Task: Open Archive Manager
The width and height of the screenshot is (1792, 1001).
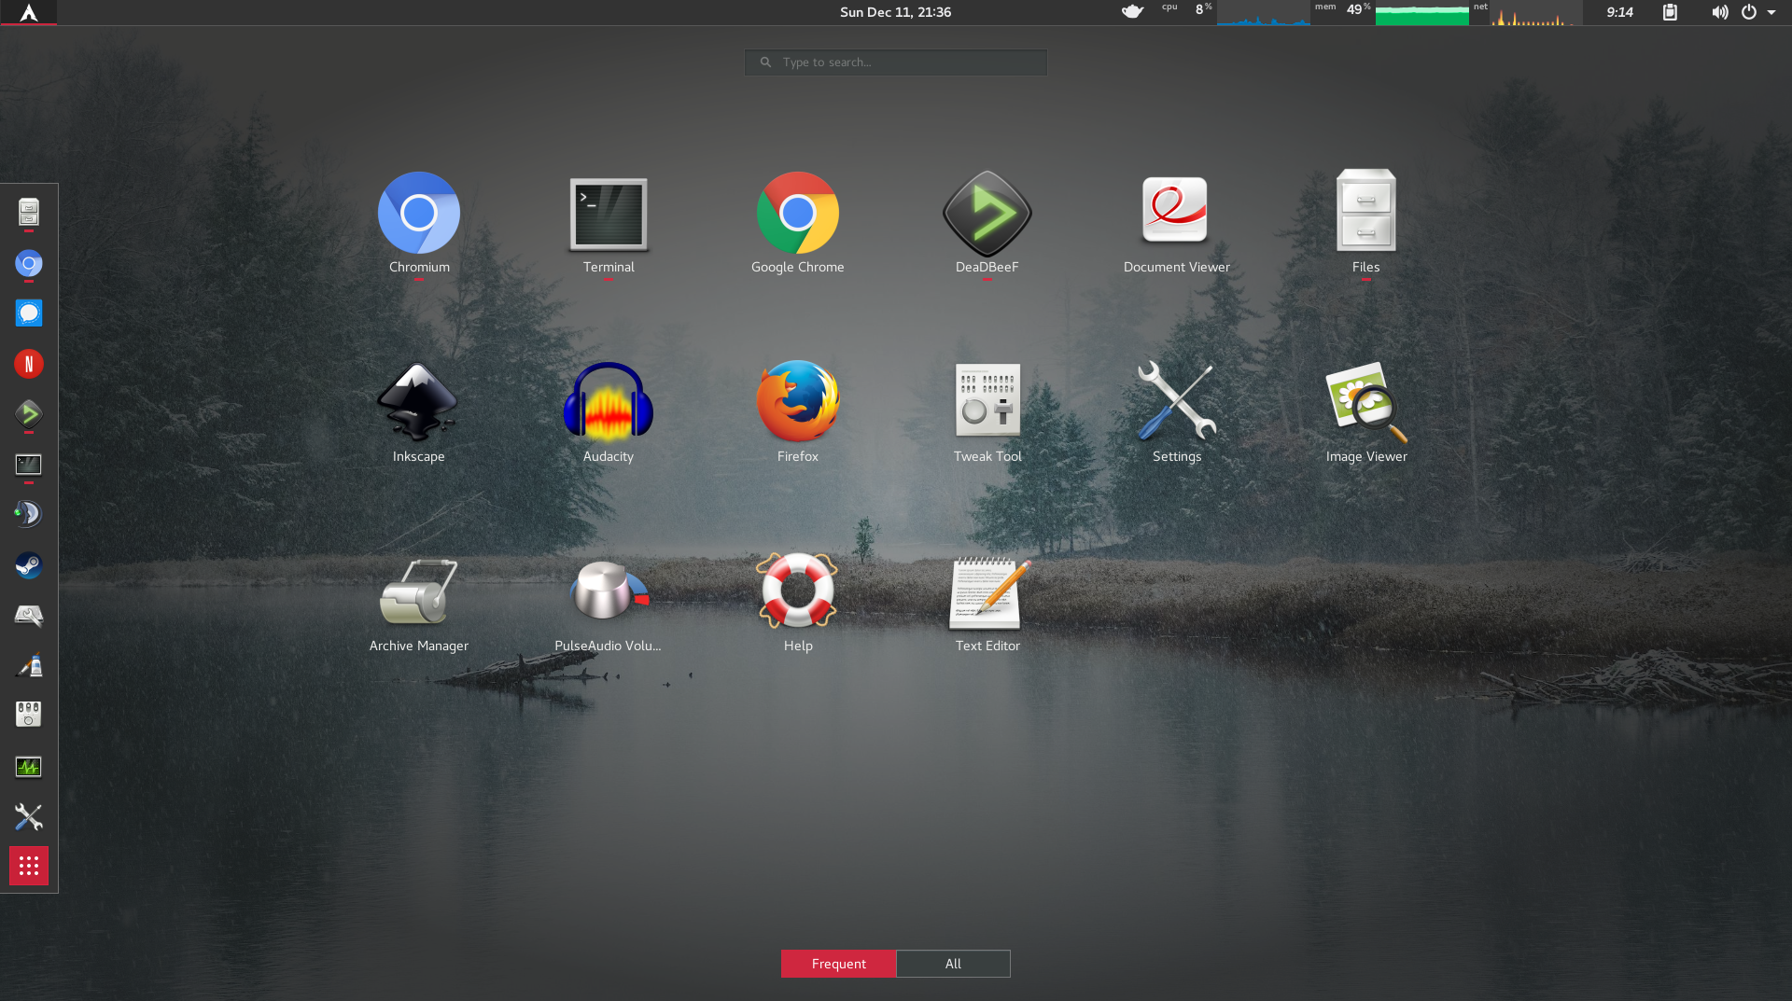Action: click(x=419, y=603)
